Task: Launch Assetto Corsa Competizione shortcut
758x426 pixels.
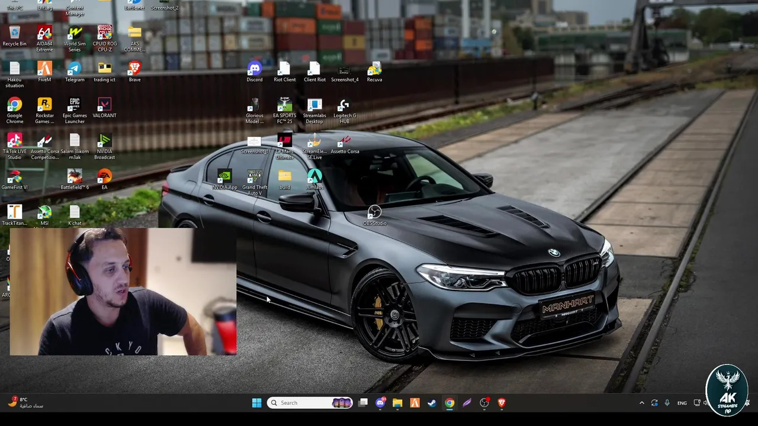Action: [44, 147]
